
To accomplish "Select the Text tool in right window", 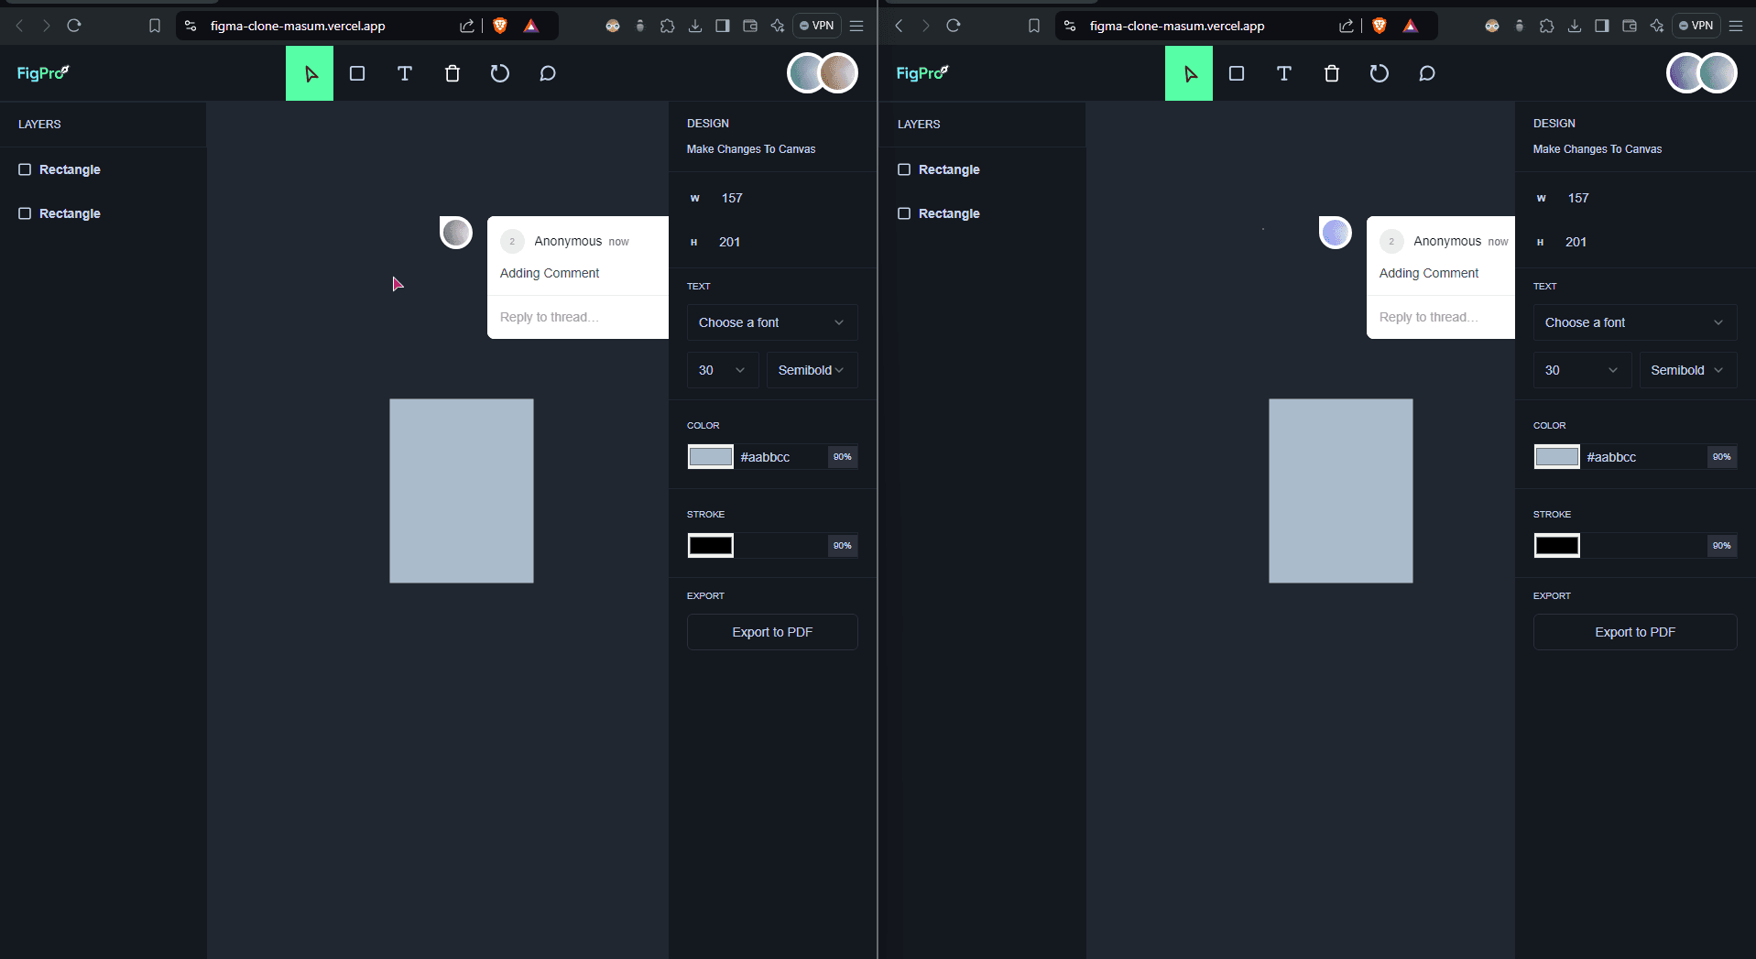I will pos(1283,73).
